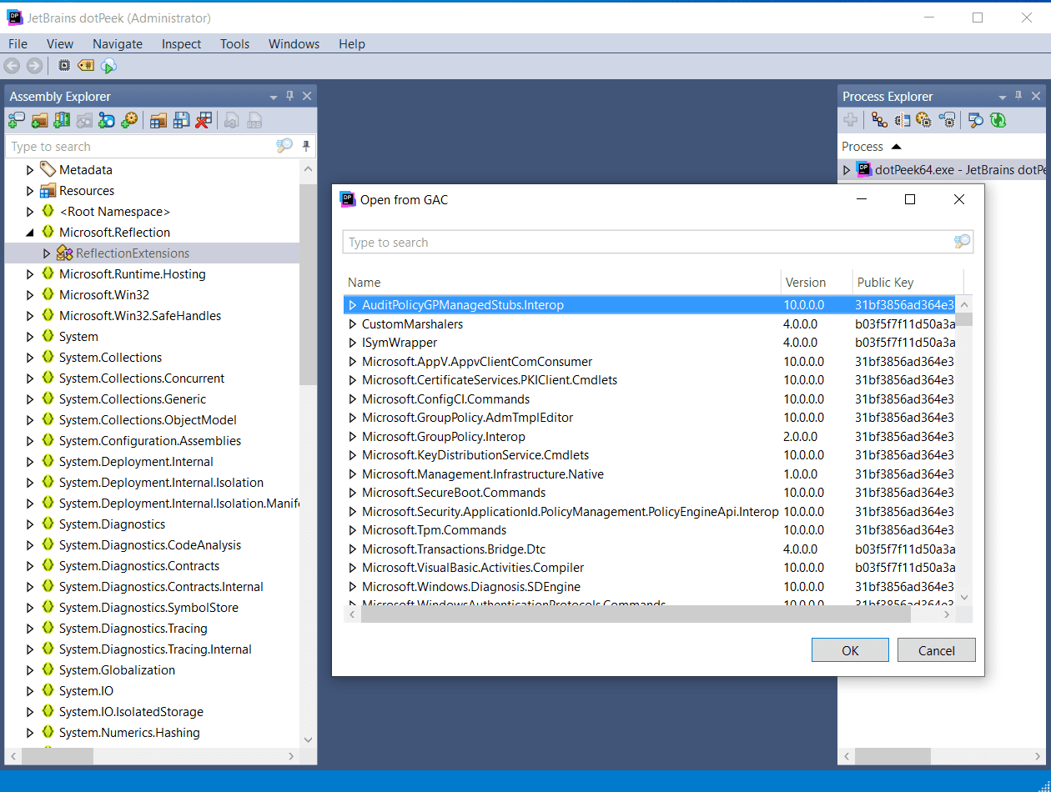Click the gear with chip icon in Process Explorer
Screen dimensions: 1051x792
pyautogui.click(x=923, y=121)
